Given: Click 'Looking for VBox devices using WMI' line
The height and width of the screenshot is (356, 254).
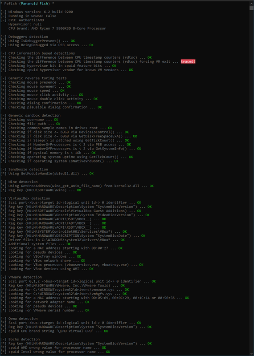Looking at the screenshot, I should [x=47, y=269].
